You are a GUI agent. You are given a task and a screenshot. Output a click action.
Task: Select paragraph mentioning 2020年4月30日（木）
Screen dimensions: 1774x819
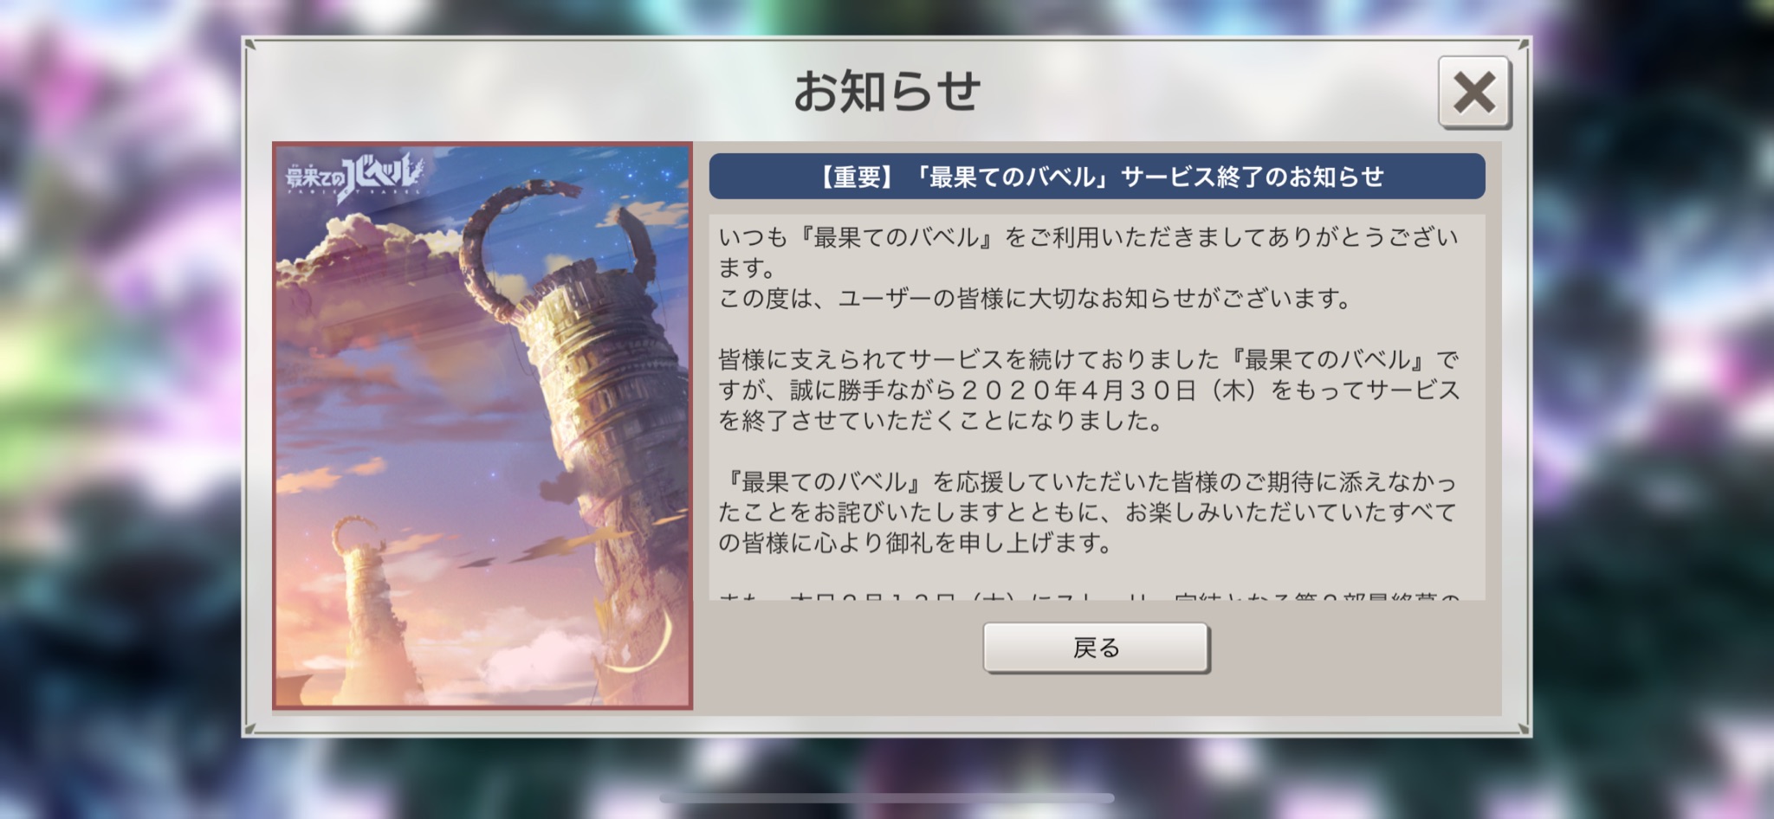[x=1089, y=390]
